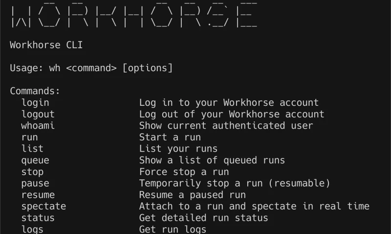Click the 'status' command name
Image resolution: width=391 pixels, height=234 pixels.
click(x=38, y=218)
